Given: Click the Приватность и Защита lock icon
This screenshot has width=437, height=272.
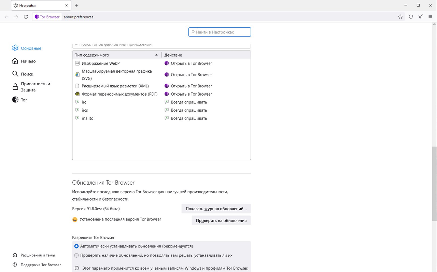Looking at the screenshot, I should [x=15, y=87].
